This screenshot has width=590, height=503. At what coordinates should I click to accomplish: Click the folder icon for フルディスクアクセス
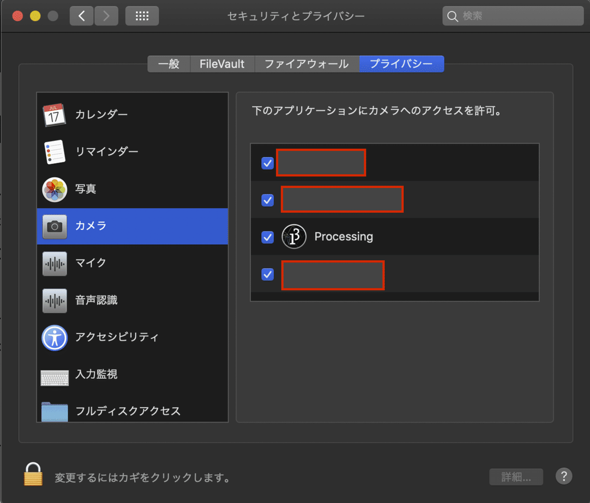tap(54, 412)
